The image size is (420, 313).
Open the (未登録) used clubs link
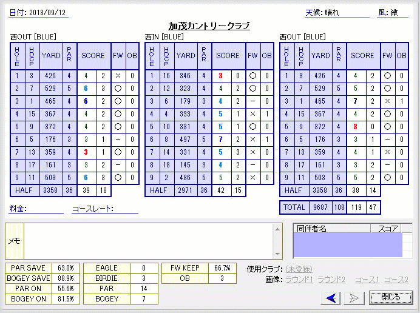point(299,269)
